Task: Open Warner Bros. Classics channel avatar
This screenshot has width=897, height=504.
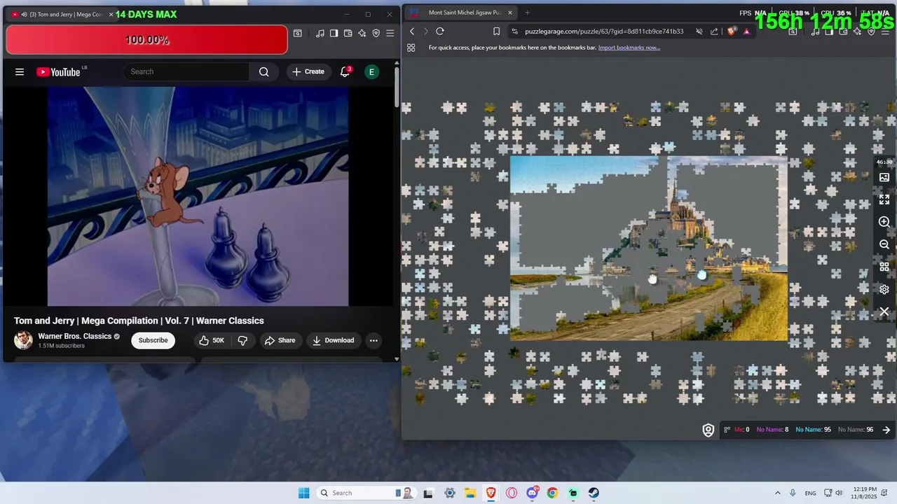Action: click(x=23, y=340)
